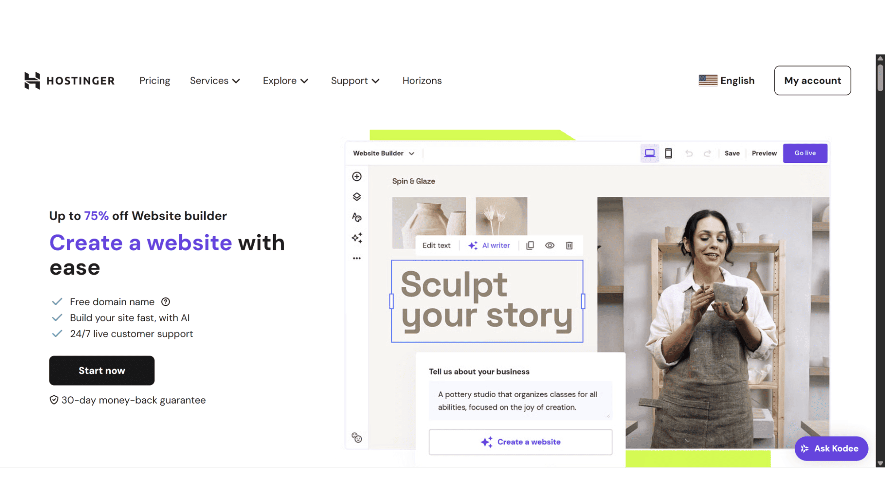The width and height of the screenshot is (885, 498).
Task: Click the redo arrow in builder
Action: (x=707, y=153)
